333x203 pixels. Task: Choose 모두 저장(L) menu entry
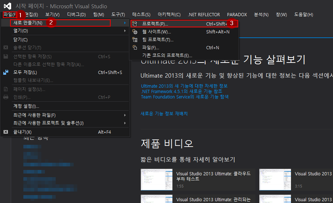(x=65, y=73)
